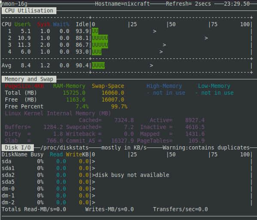257x220 pixels.
Task: Click the Warning:contains duplicates text
Action: point(206,148)
